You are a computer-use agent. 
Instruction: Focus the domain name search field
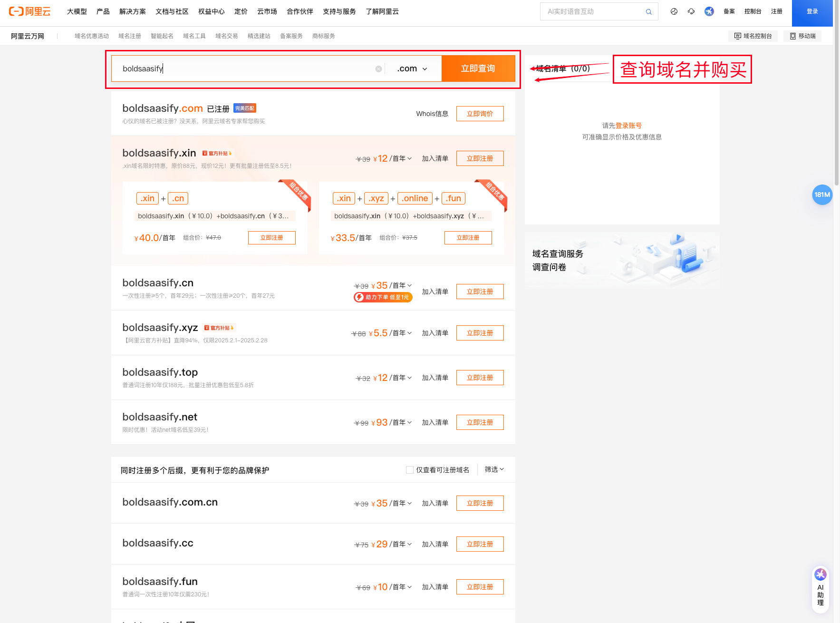tap(247, 68)
